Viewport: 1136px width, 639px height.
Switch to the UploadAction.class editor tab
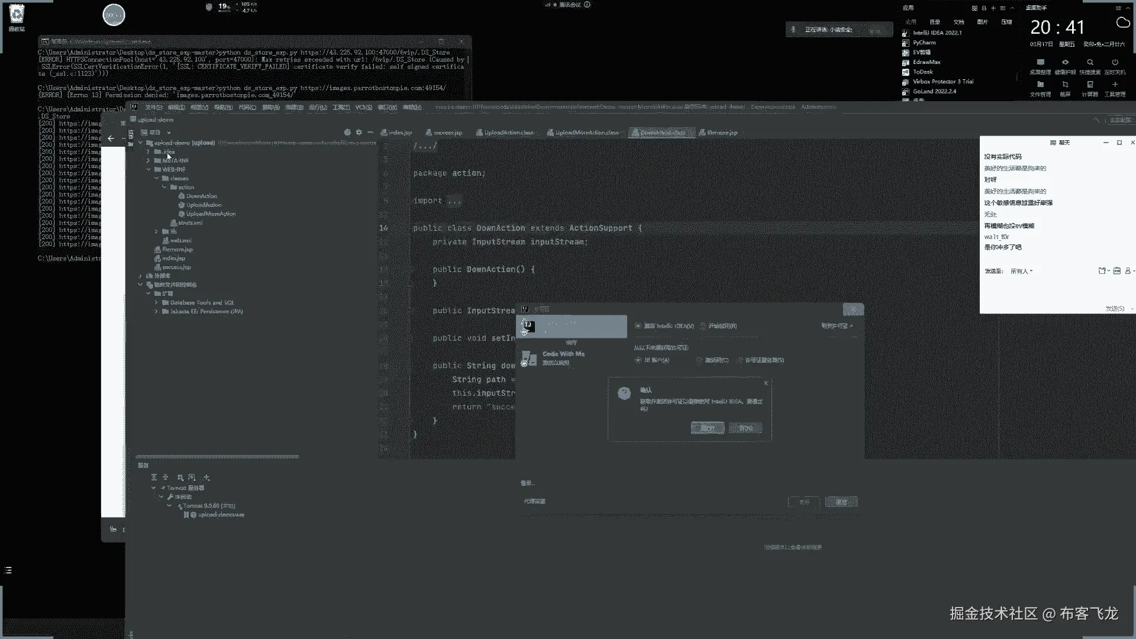[508, 133]
